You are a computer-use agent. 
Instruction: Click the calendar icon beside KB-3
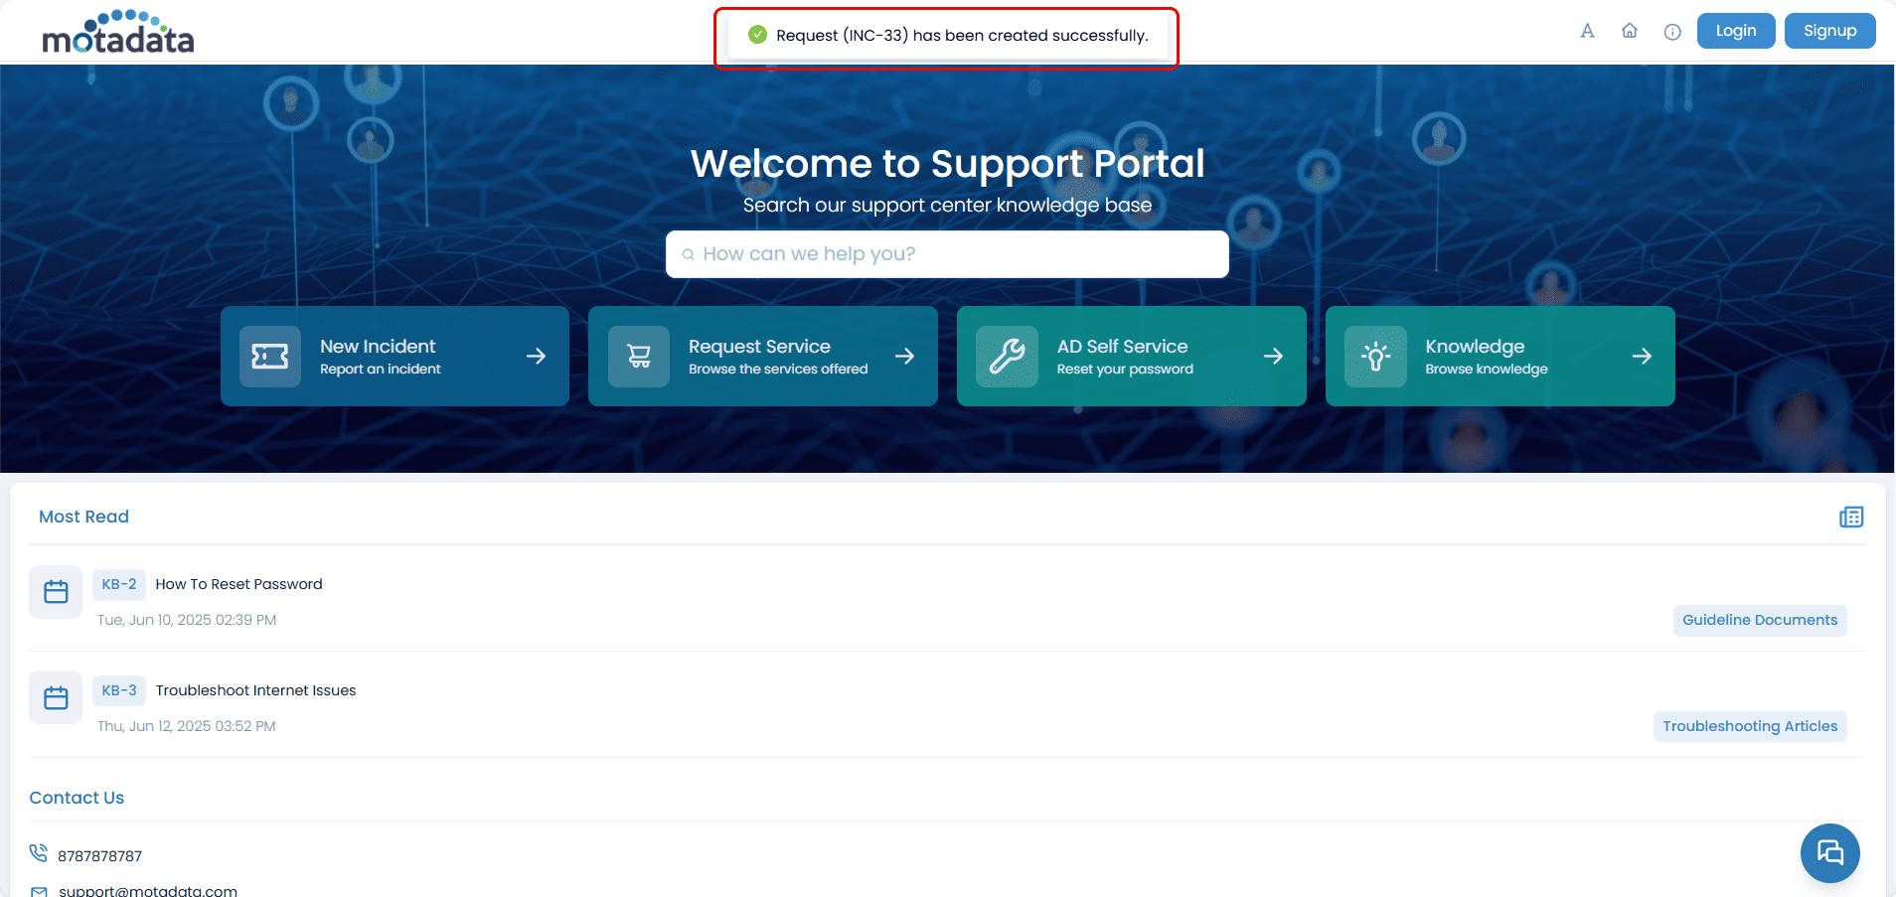coord(56,696)
